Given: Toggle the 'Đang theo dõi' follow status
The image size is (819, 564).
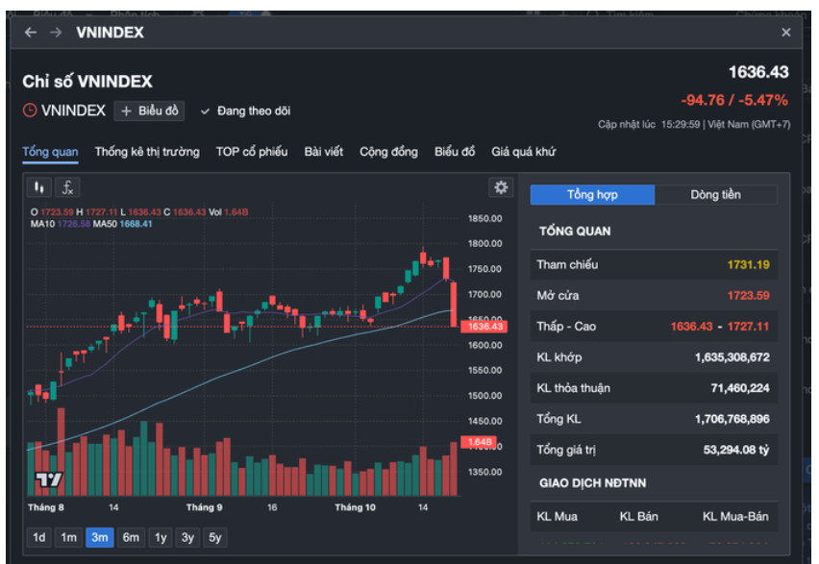Looking at the screenshot, I should [245, 111].
